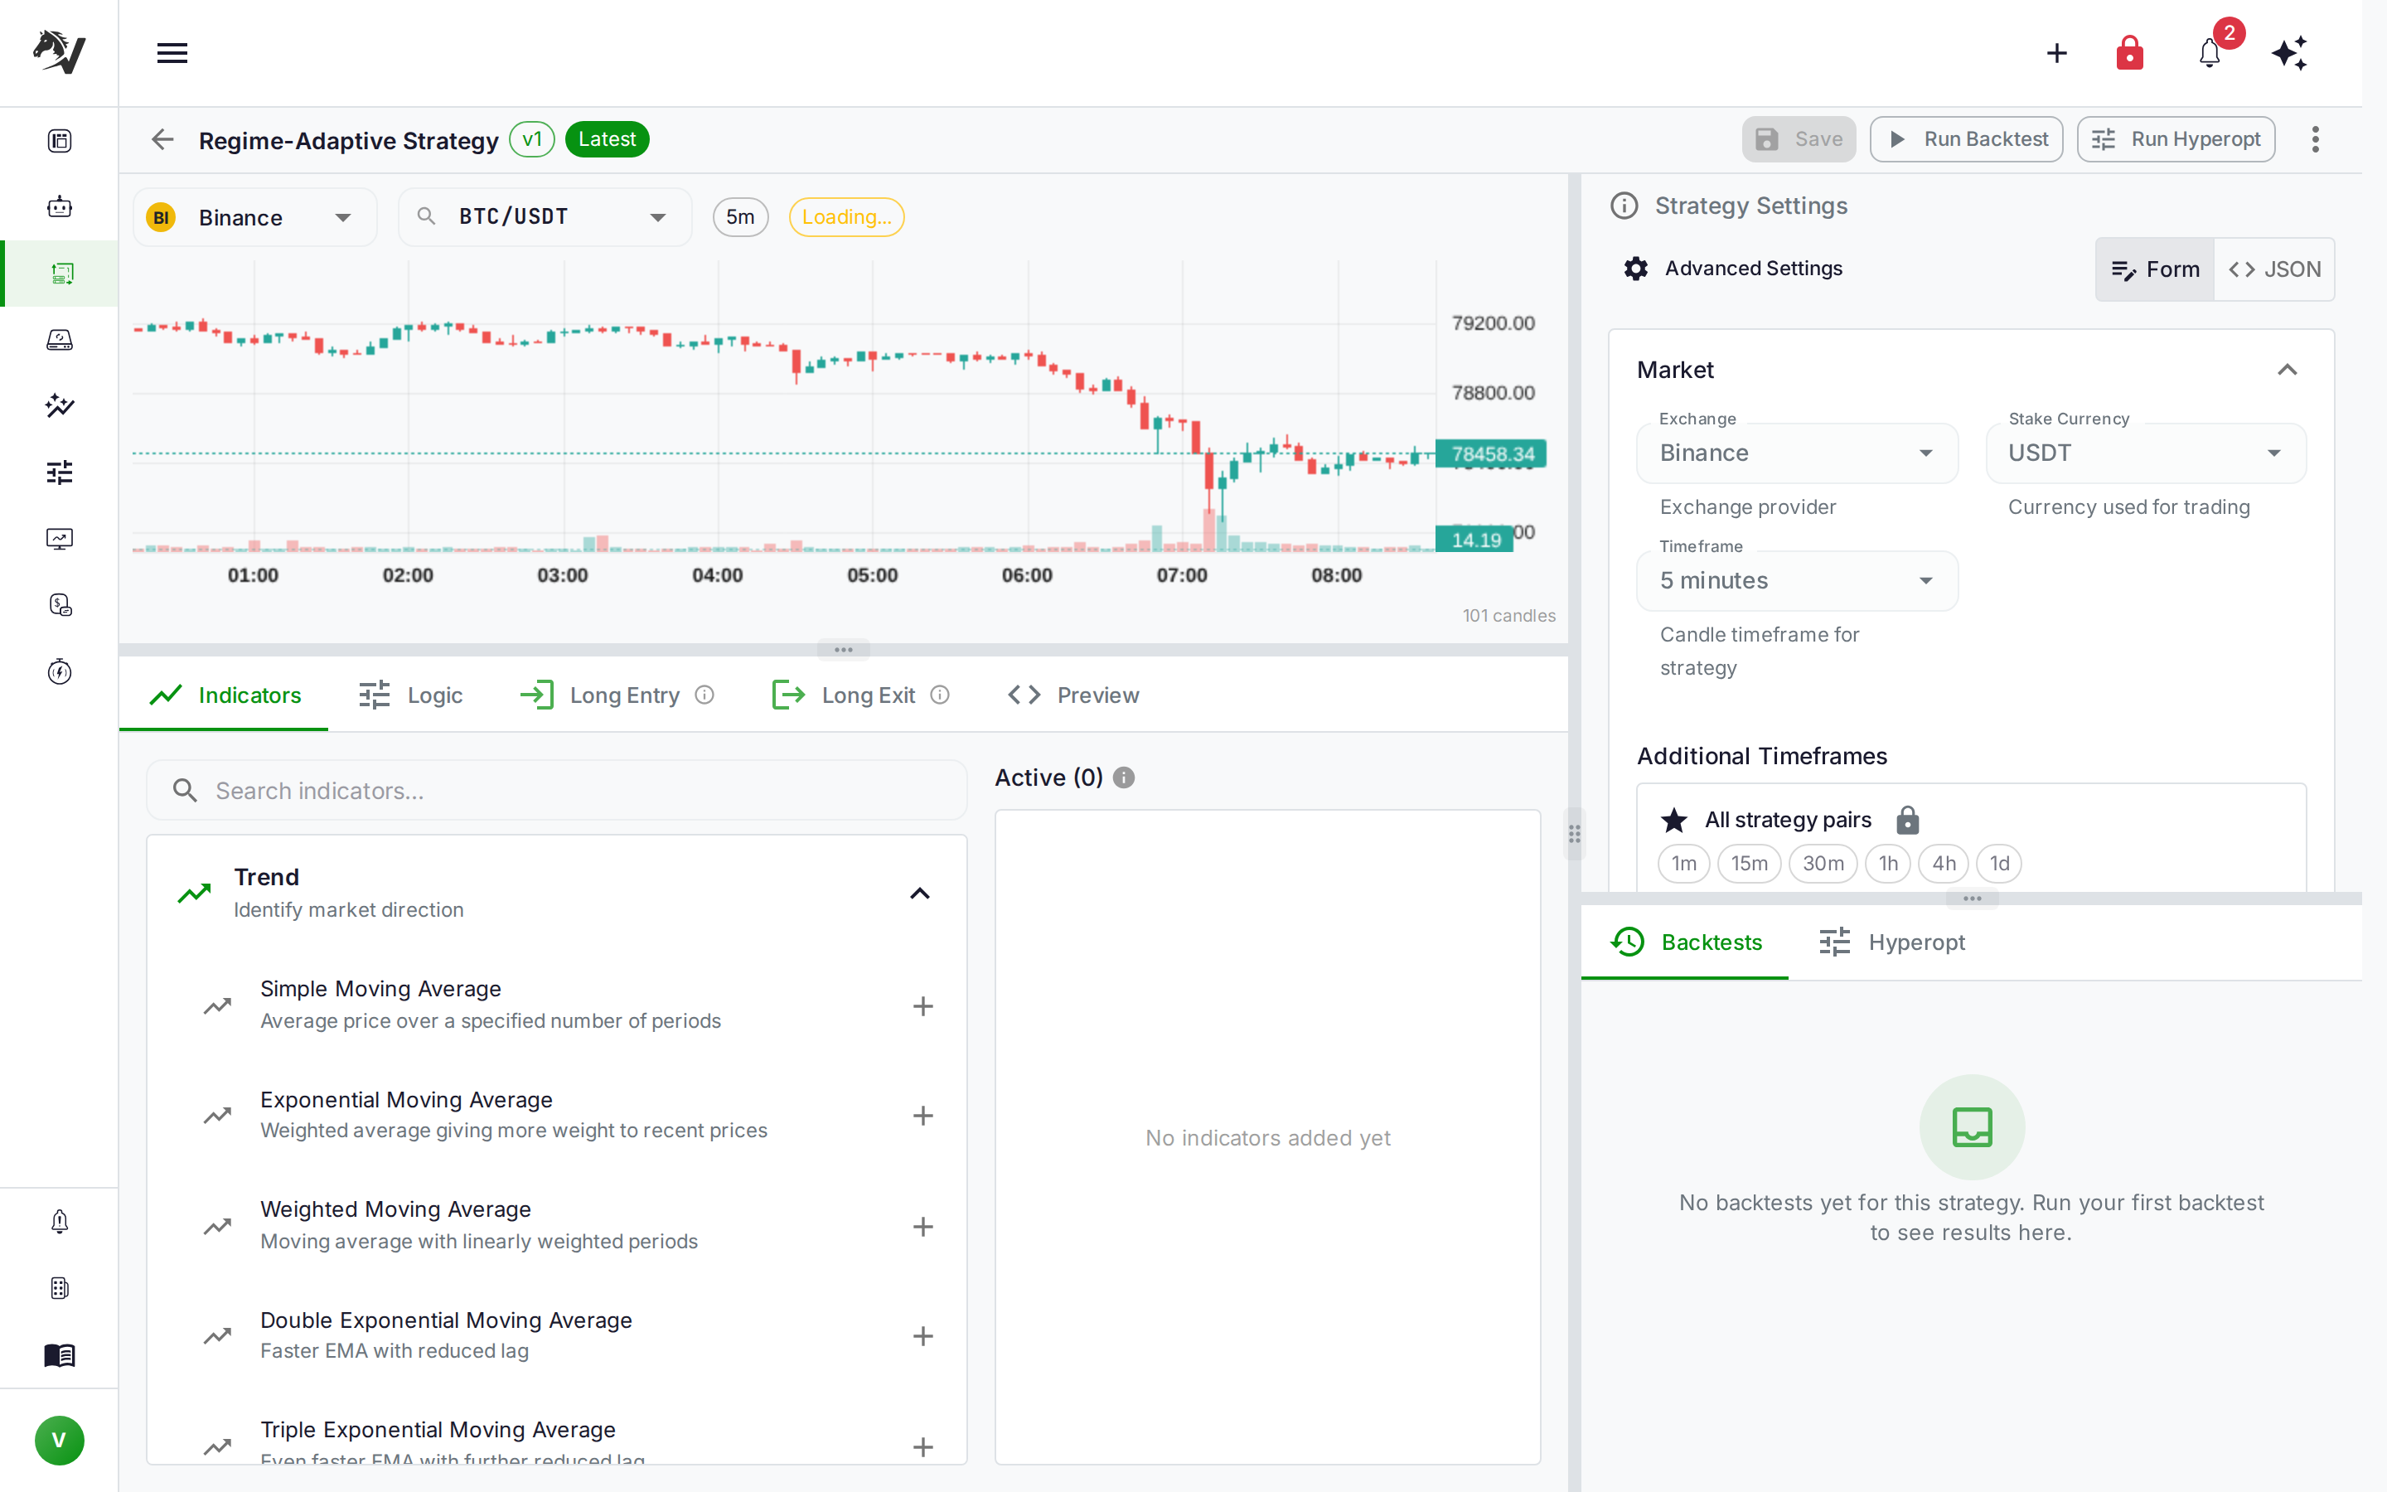
Task: Click the chart panel horizontal resize handle
Action: (844, 649)
